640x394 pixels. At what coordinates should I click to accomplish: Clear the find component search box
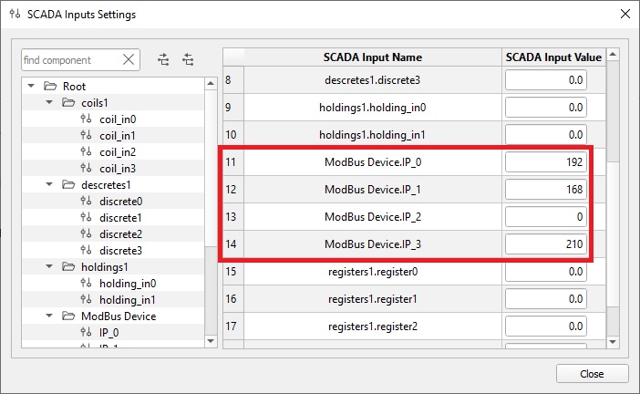coord(129,60)
